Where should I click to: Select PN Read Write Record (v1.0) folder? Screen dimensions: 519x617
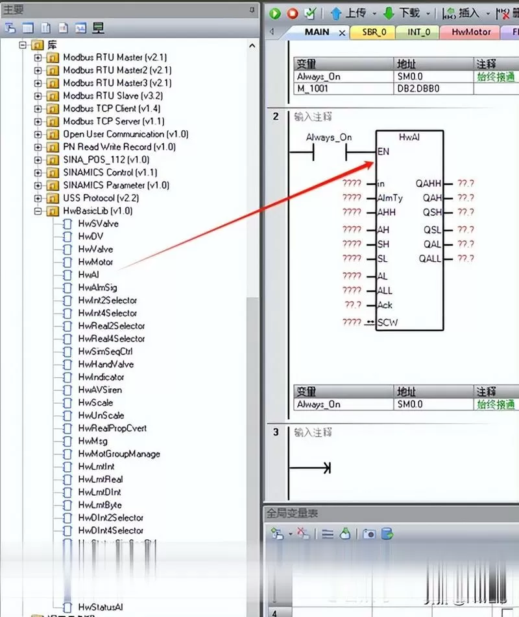coord(119,146)
